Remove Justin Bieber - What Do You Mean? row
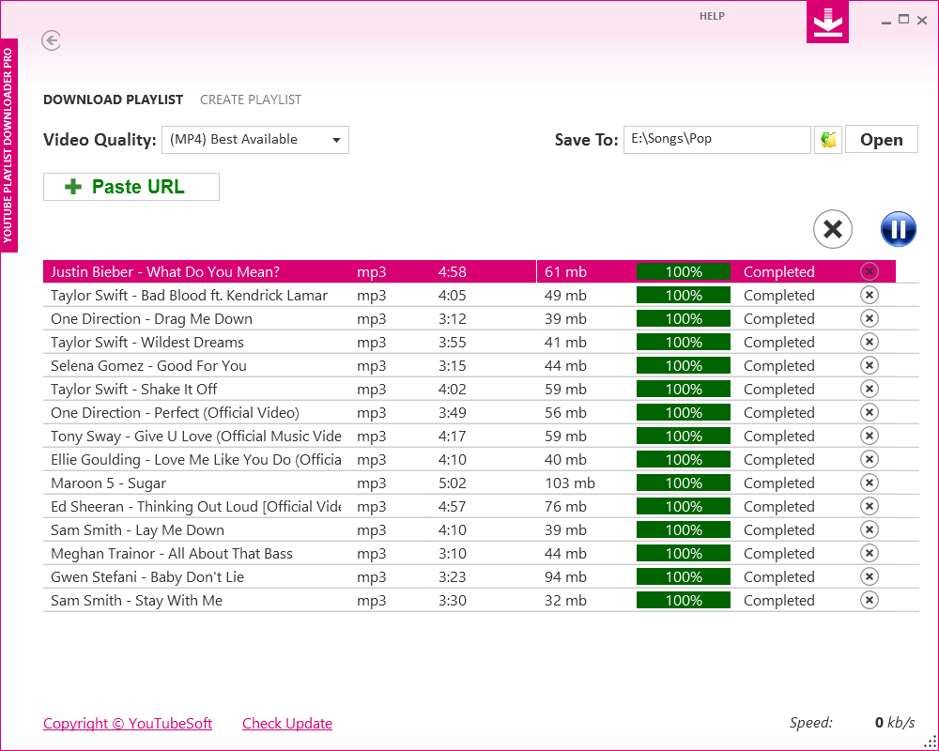The width and height of the screenshot is (939, 751). tap(869, 271)
